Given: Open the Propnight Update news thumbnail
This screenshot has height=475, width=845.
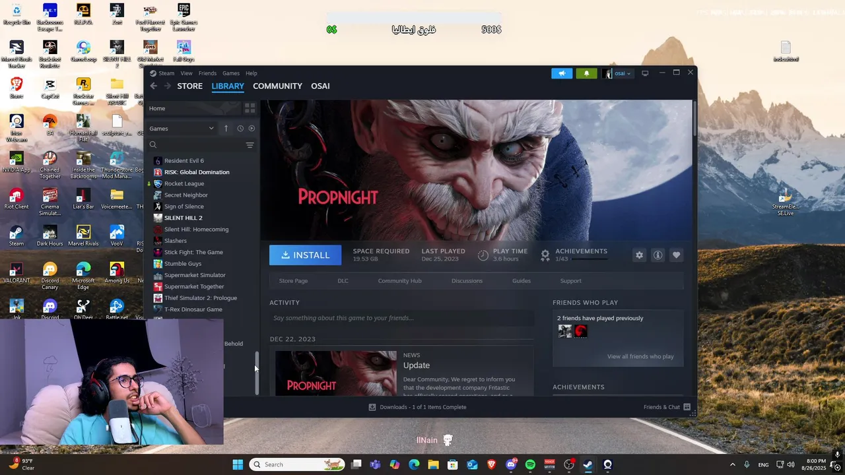Looking at the screenshot, I should click(336, 373).
